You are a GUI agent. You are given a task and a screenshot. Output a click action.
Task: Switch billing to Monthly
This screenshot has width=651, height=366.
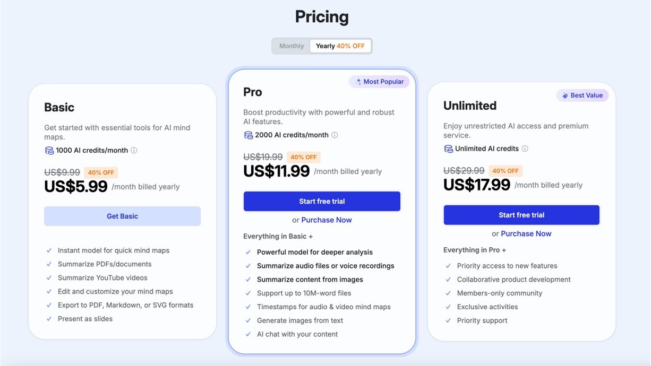(292, 46)
